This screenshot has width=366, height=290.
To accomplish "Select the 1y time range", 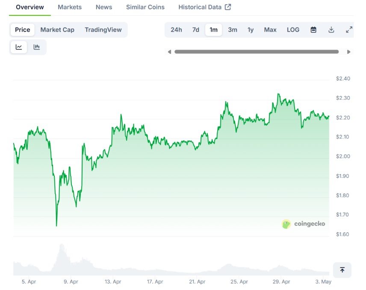I will coord(251,30).
